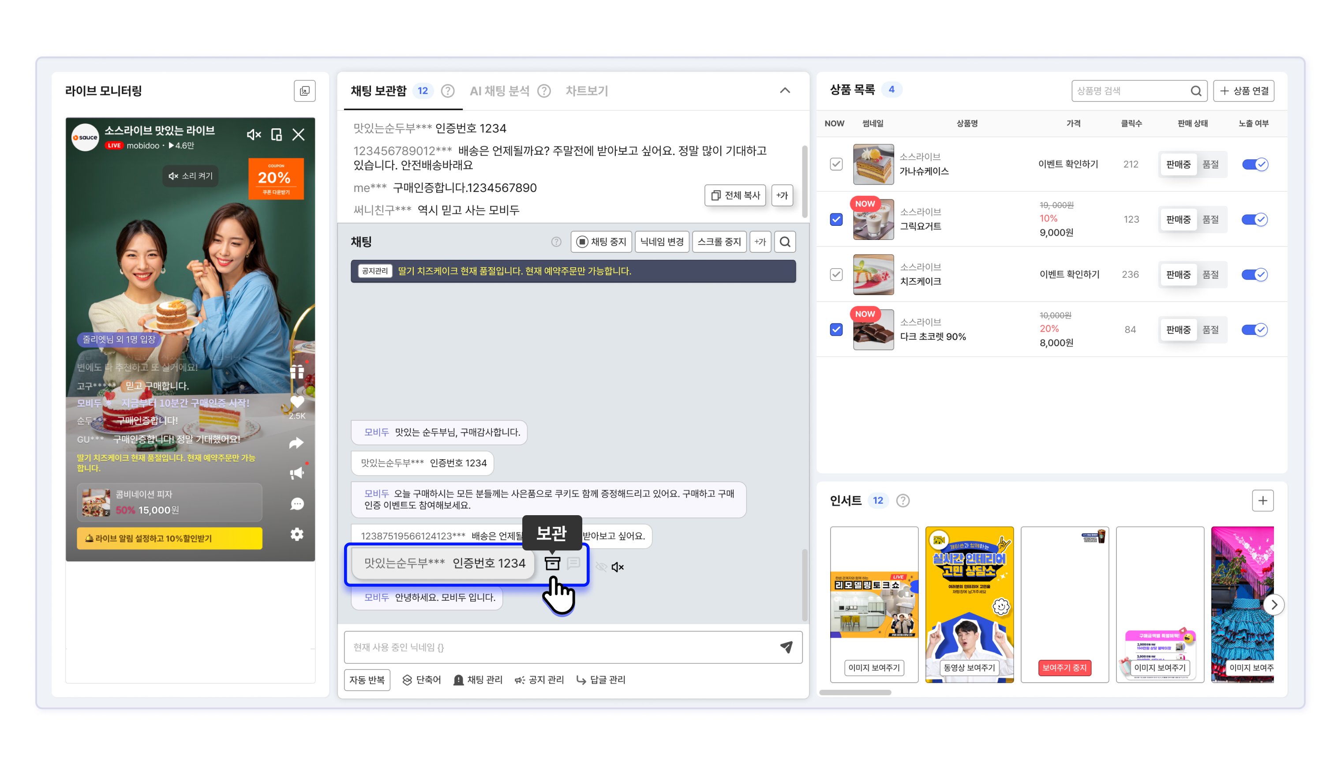Screen dimensions: 1341x771
Task: Click the share arrow icon on live video
Action: point(296,443)
